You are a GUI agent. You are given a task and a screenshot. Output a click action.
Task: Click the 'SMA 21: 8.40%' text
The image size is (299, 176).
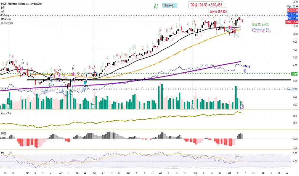(260, 24)
